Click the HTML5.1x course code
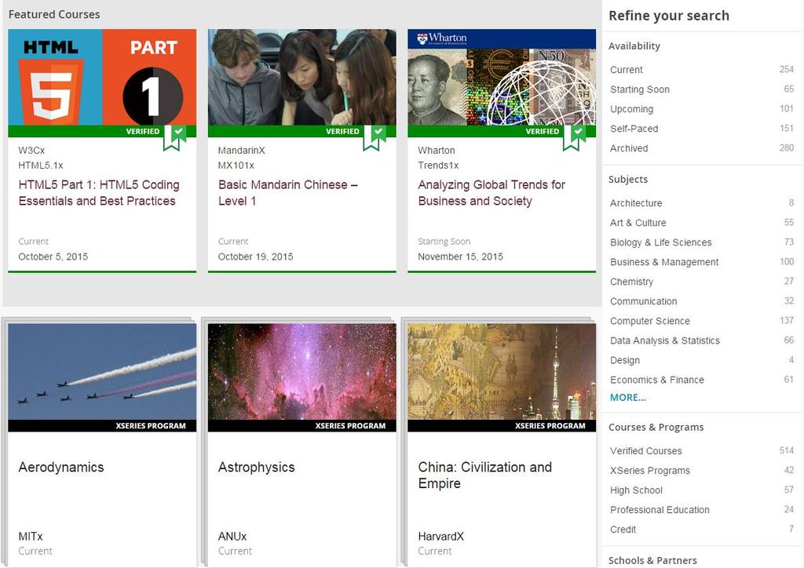The height and width of the screenshot is (568, 804). pyautogui.click(x=41, y=165)
